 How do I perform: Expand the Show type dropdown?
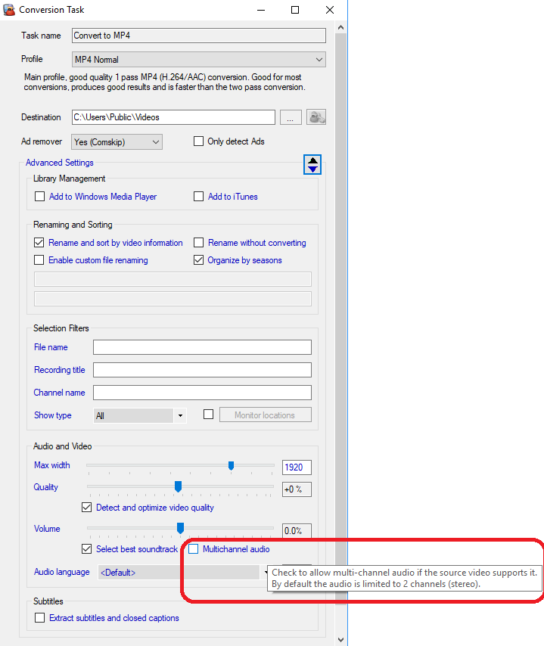click(x=139, y=415)
